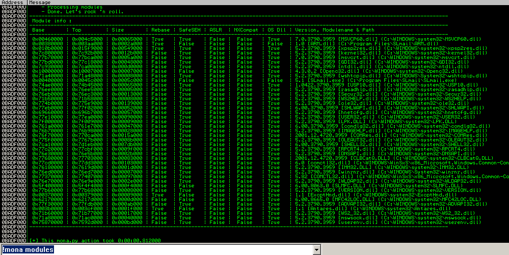Viewport: 509px width, 255px height.
Task: Click base 0x00370000 of ExcptHnd.dll
Action: [48, 194]
